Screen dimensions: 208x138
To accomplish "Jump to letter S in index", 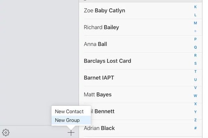I will [195, 63].
